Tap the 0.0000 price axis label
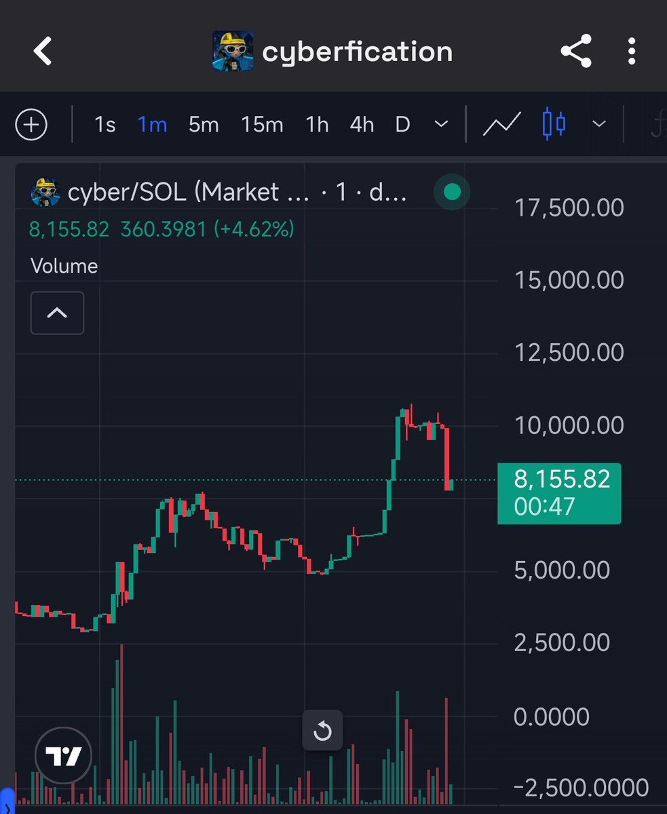 click(x=551, y=716)
